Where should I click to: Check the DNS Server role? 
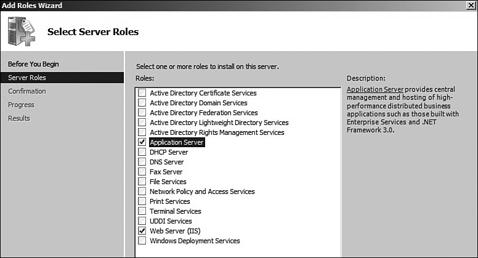pos(142,162)
